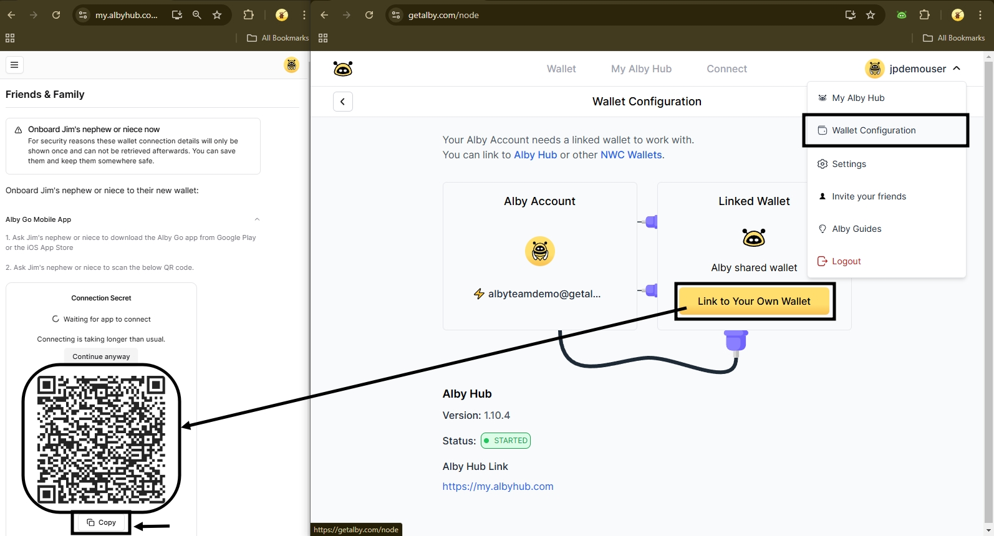Screen dimensions: 994x536
Task: Open the extensions puzzle icon in right browser
Action: point(925,15)
